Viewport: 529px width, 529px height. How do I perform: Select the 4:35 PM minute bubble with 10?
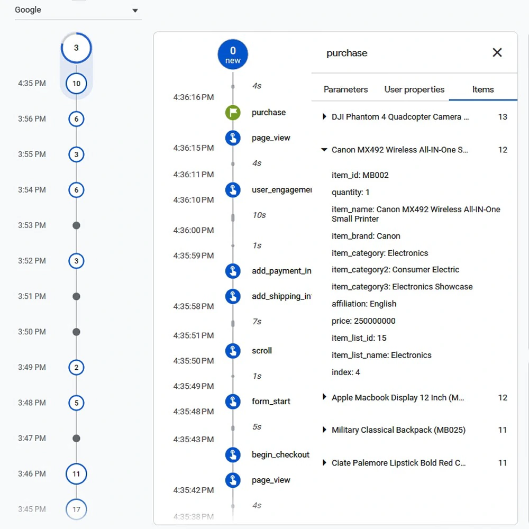coord(76,84)
